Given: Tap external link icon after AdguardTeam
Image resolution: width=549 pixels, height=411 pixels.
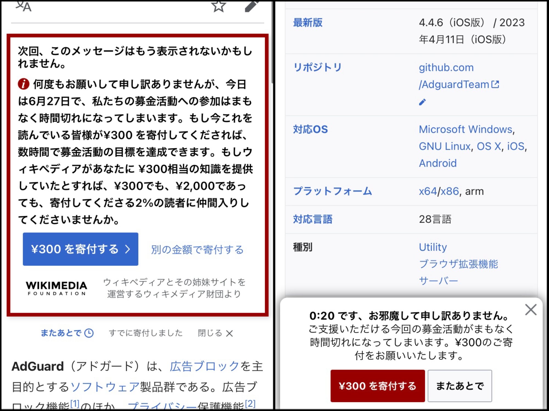Looking at the screenshot, I should click(495, 84).
